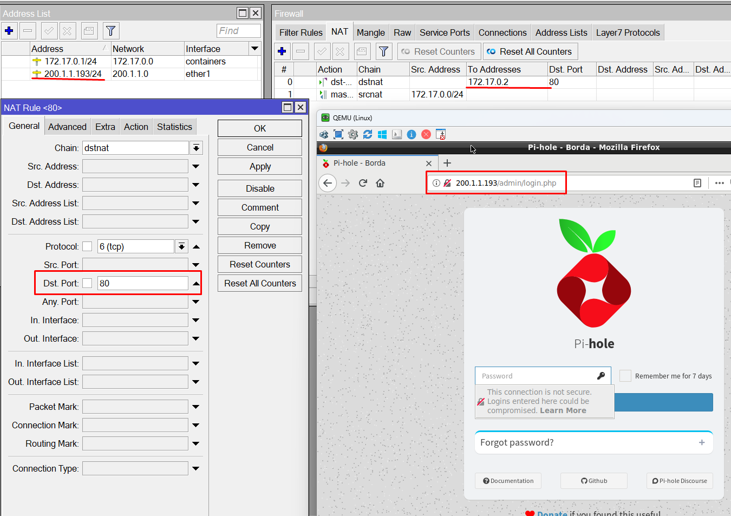Viewport: 731px width, 516px height.
Task: Open Address List column selector dropdown
Action: point(254,49)
